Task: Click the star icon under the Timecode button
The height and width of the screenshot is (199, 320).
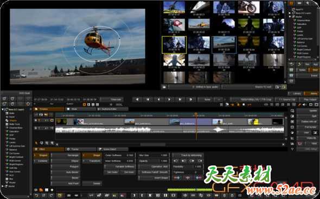Action: 111,104
